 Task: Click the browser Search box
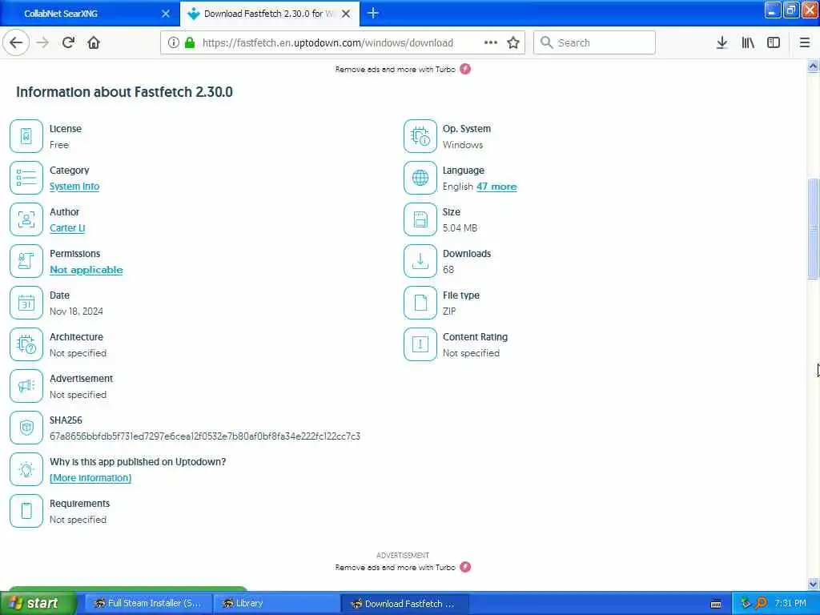tap(594, 42)
